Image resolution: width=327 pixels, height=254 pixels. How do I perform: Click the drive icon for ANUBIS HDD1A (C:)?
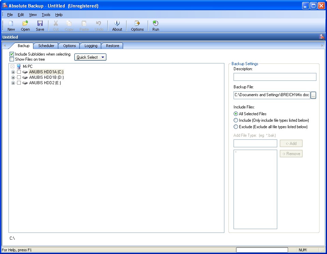tap(25, 72)
